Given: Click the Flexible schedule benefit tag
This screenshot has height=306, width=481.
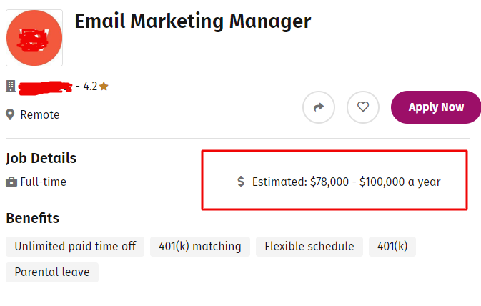Looking at the screenshot, I should tap(309, 247).
